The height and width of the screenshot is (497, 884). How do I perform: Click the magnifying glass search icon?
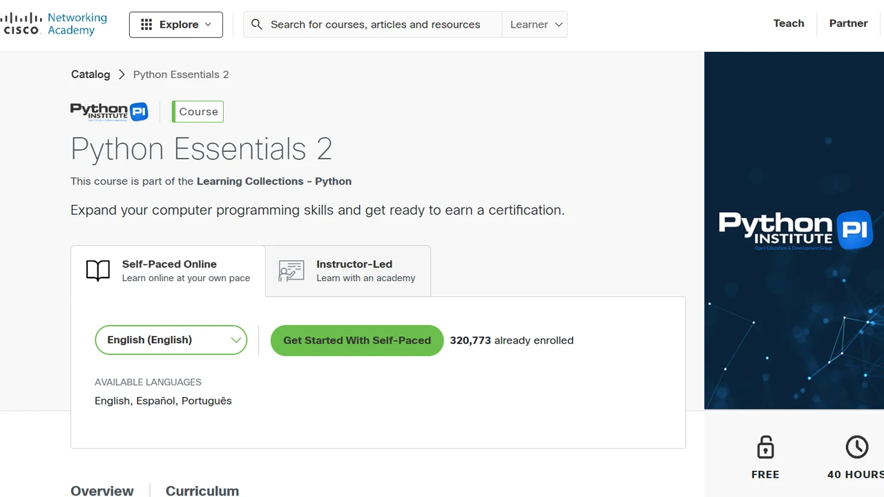point(257,24)
